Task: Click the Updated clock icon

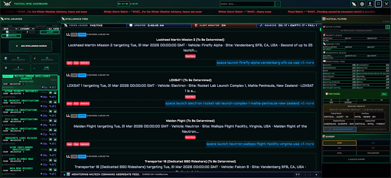Action: coord(131,26)
